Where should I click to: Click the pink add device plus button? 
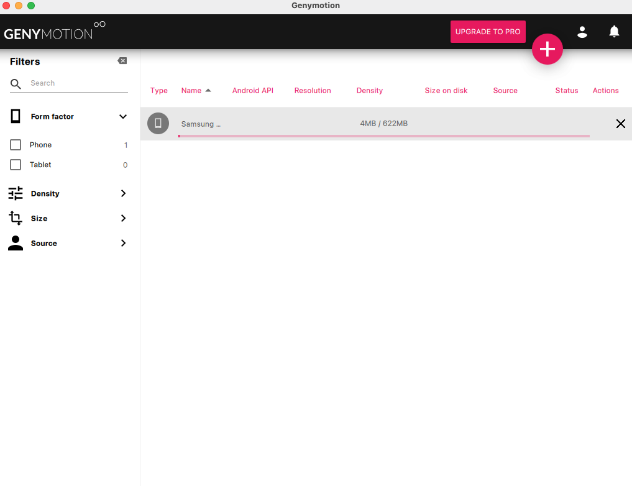(x=547, y=49)
